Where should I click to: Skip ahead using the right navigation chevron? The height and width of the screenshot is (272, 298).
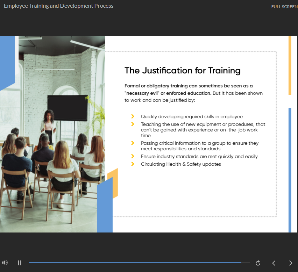coord(290,263)
